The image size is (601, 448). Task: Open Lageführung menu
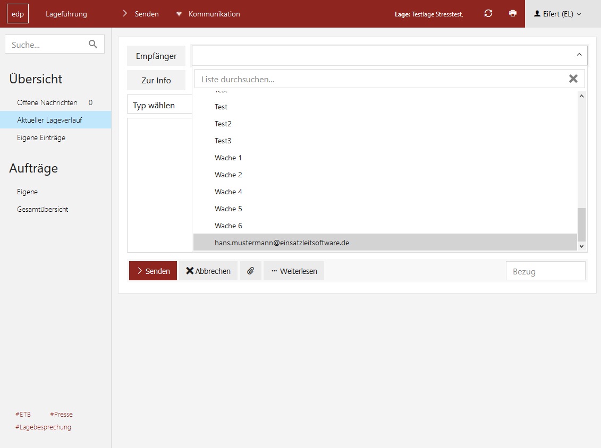(x=66, y=14)
